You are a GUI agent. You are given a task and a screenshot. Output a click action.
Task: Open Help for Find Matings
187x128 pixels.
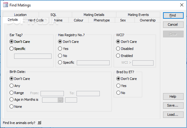pyautogui.click(x=173, y=96)
